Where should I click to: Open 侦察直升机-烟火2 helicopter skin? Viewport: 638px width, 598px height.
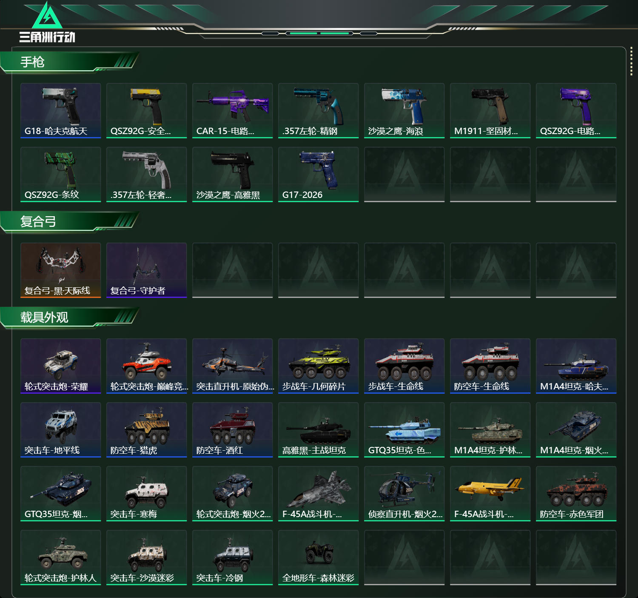(404, 494)
